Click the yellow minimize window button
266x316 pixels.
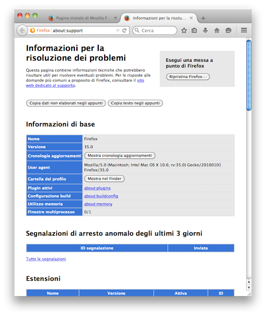point(27,16)
